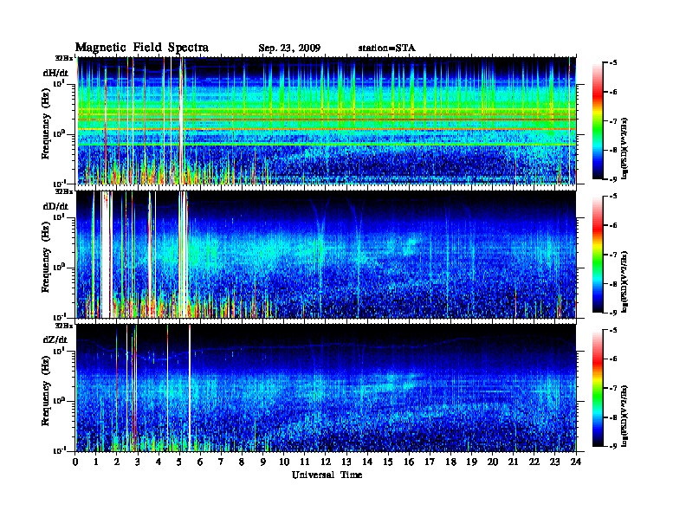The height and width of the screenshot is (530, 686).
Task: Open the dZ/dt spectrogram plot
Action: [326, 388]
